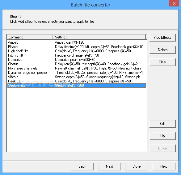Go Back to the previous step
The width and height of the screenshot is (181, 175).
tap(82, 166)
